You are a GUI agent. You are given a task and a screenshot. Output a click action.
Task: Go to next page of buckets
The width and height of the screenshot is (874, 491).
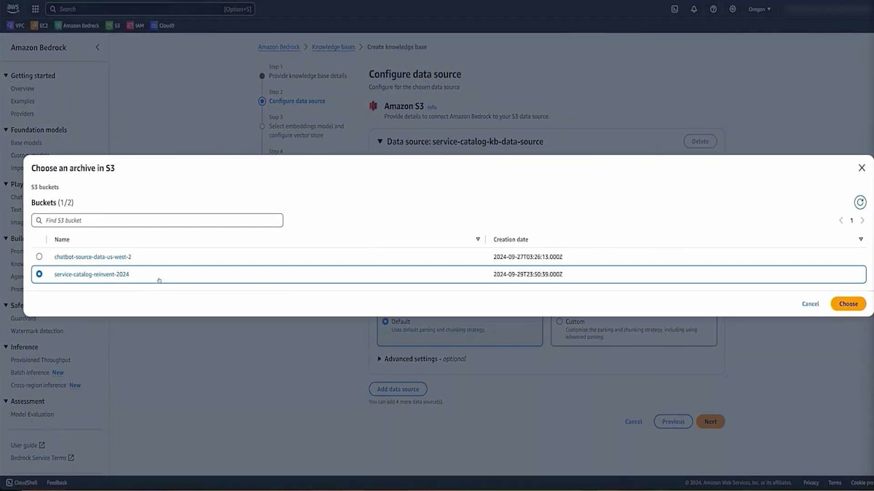pos(862,220)
